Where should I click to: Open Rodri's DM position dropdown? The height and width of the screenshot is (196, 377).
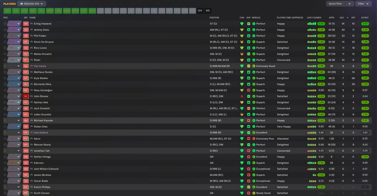[15, 60]
